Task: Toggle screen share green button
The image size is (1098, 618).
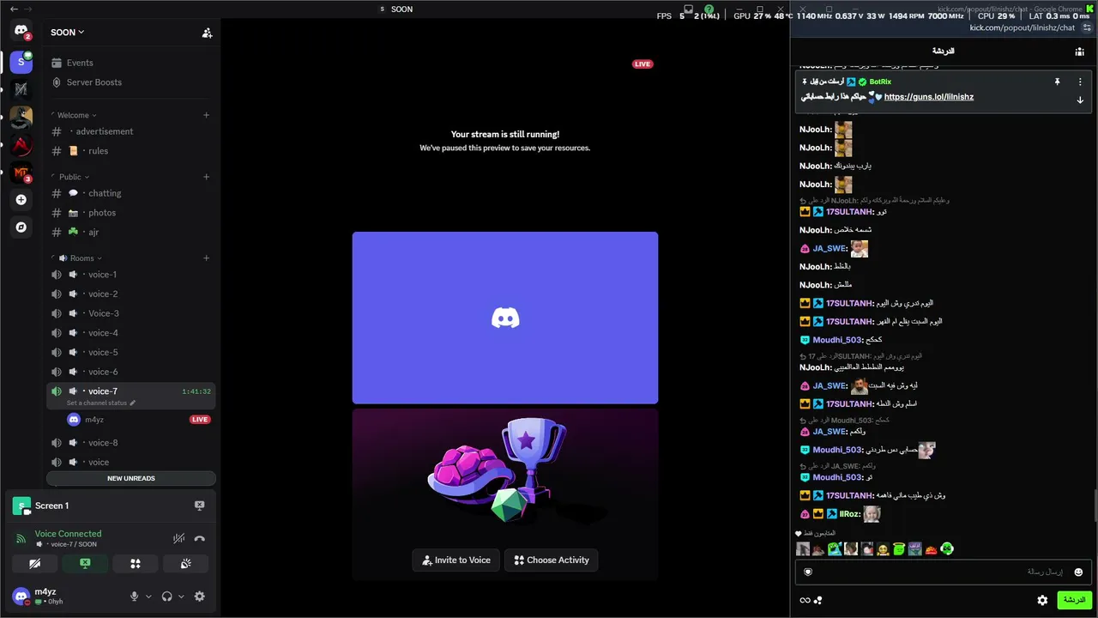Action: click(85, 564)
